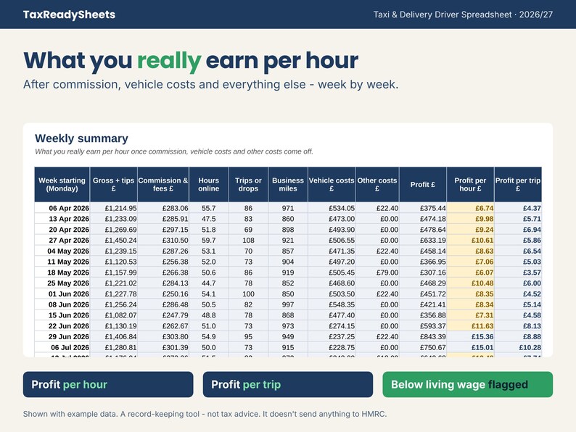Click the flagged profit per hour £11.63
This screenshot has width=576, height=432.
point(470,326)
